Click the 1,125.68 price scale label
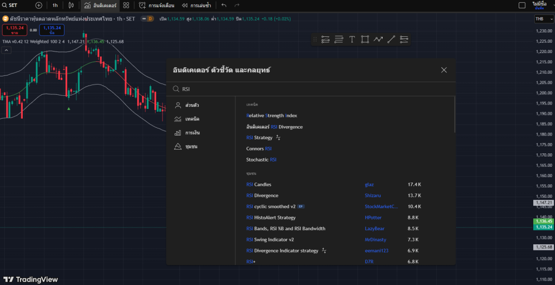This screenshot has width=555, height=285. tap(543, 247)
